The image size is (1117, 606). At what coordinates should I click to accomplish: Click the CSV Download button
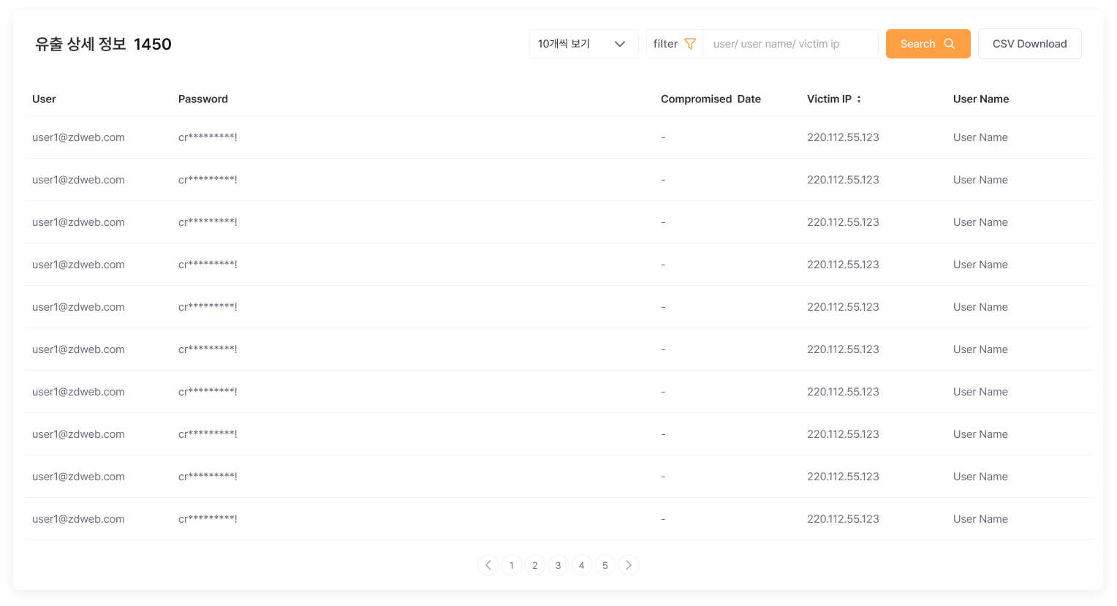point(1029,44)
